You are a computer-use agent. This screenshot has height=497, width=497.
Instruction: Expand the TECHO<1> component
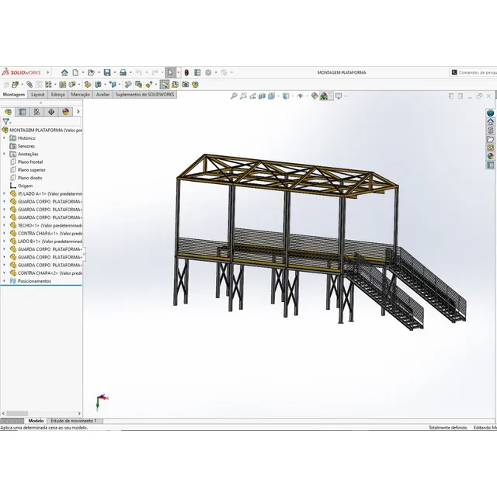point(4,225)
